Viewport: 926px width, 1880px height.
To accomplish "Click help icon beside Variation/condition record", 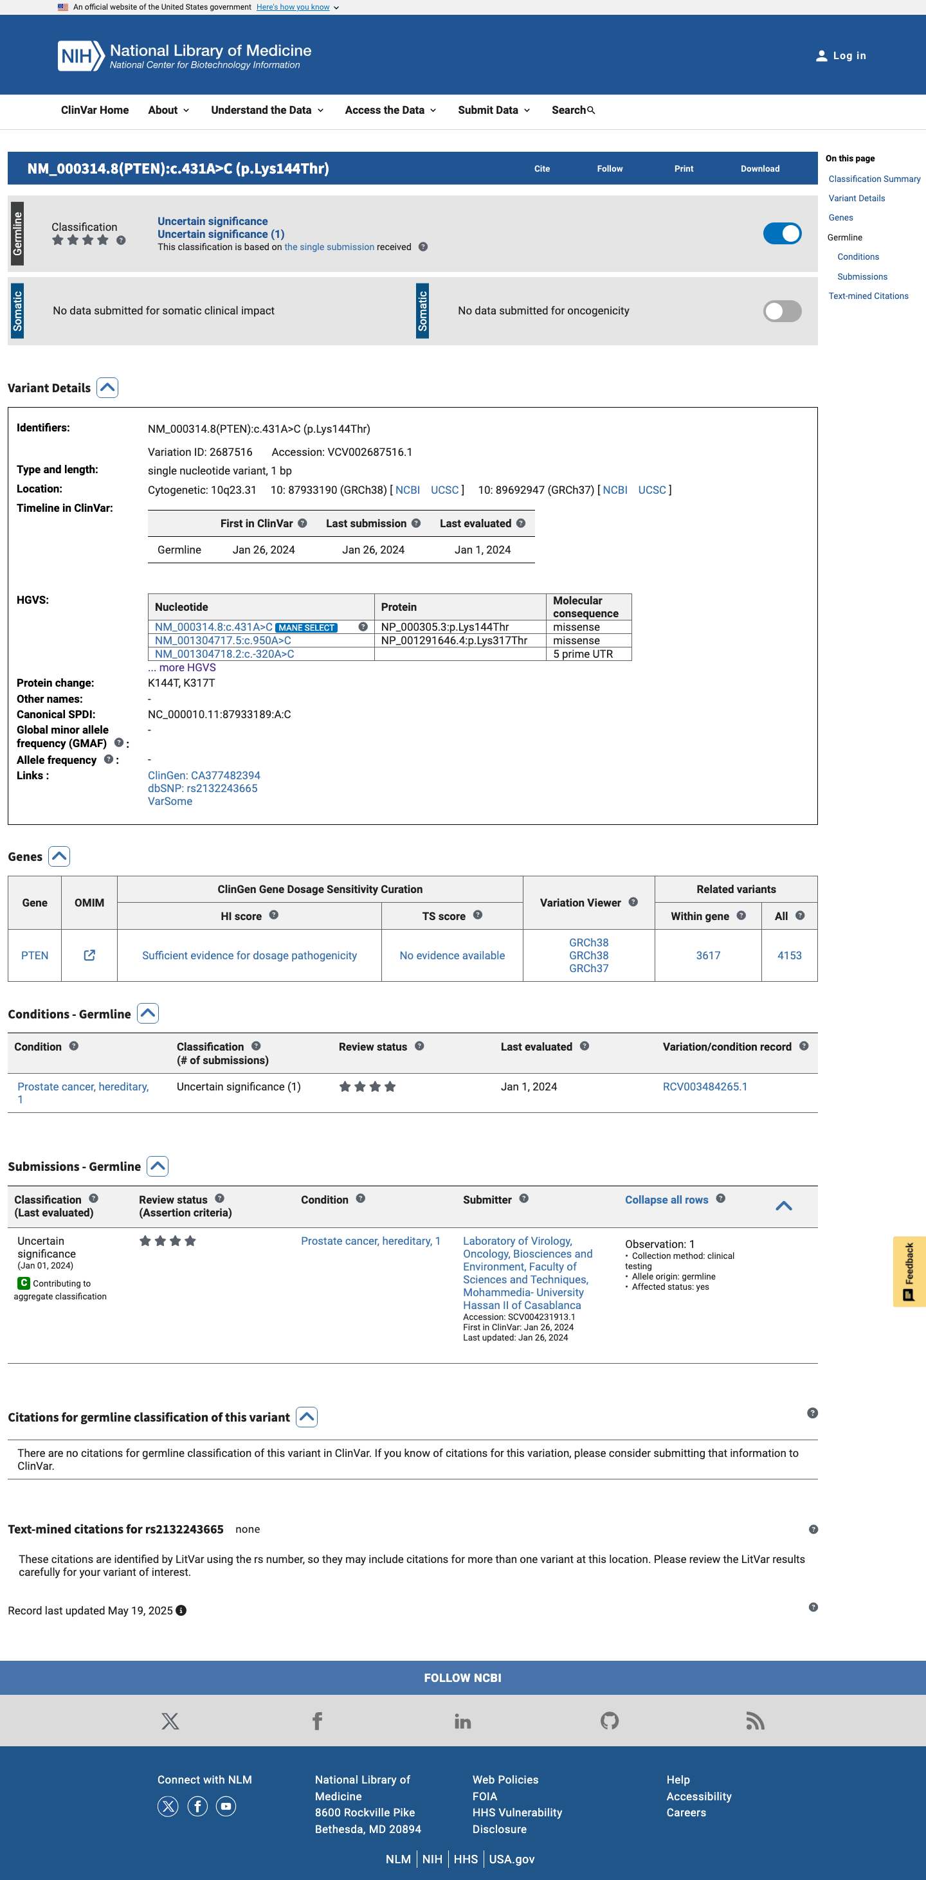I will tap(803, 1046).
